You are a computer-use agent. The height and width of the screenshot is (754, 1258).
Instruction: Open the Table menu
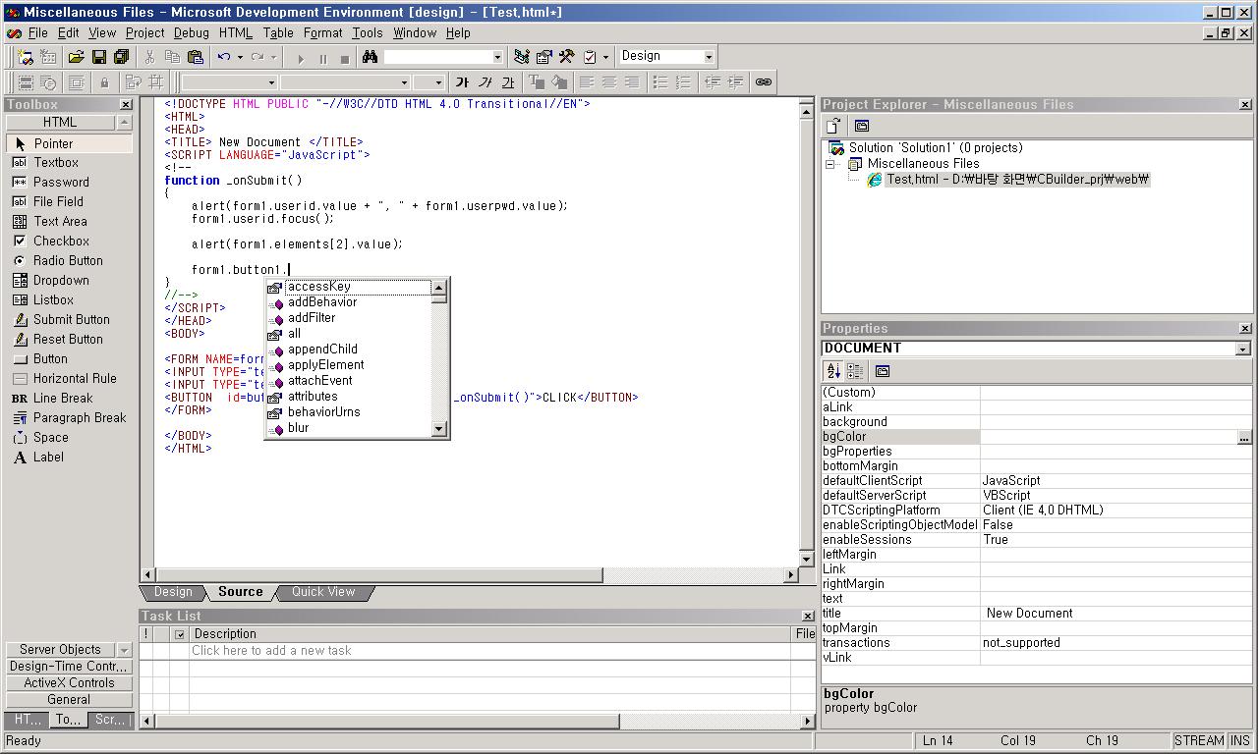(277, 32)
